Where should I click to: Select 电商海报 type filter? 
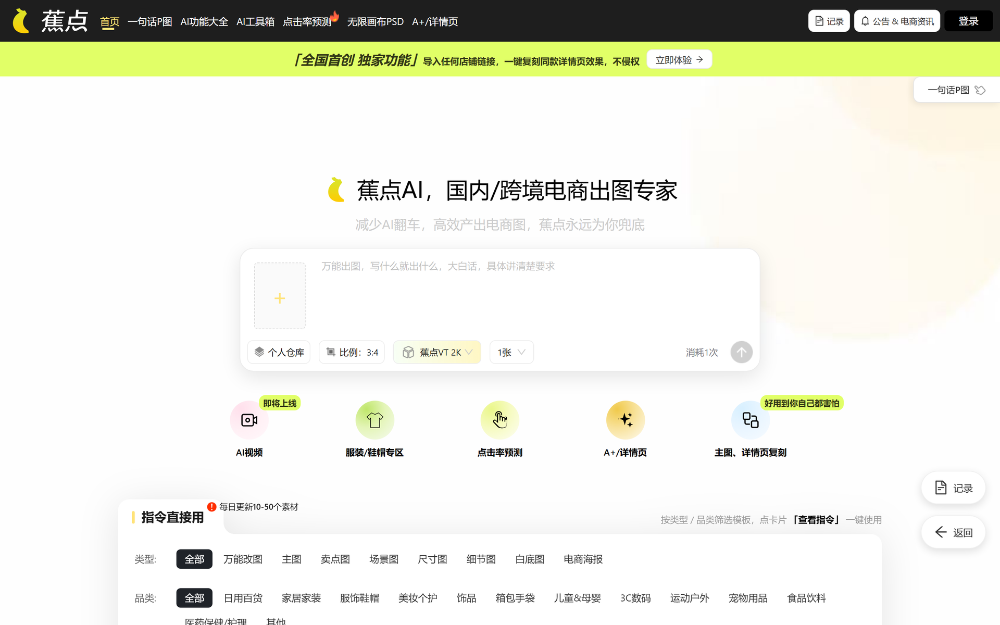tap(583, 559)
